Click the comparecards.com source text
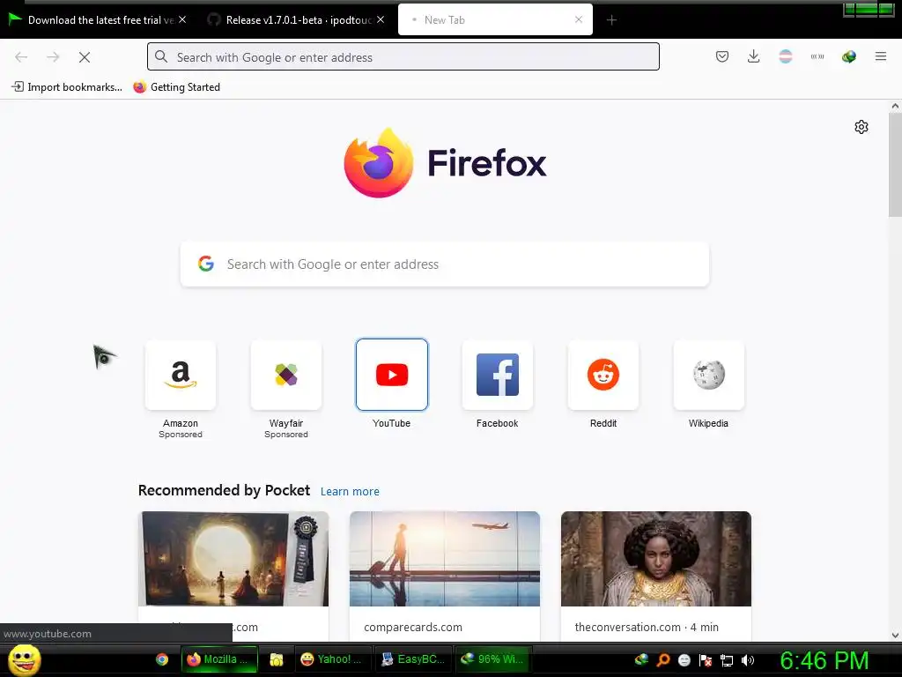This screenshot has width=902, height=677. [413, 628]
